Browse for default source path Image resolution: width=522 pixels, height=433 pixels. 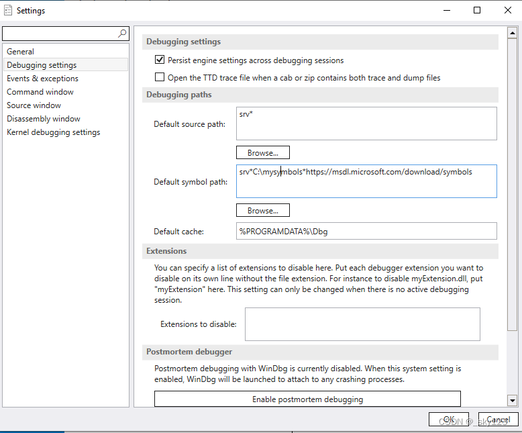[x=262, y=152]
